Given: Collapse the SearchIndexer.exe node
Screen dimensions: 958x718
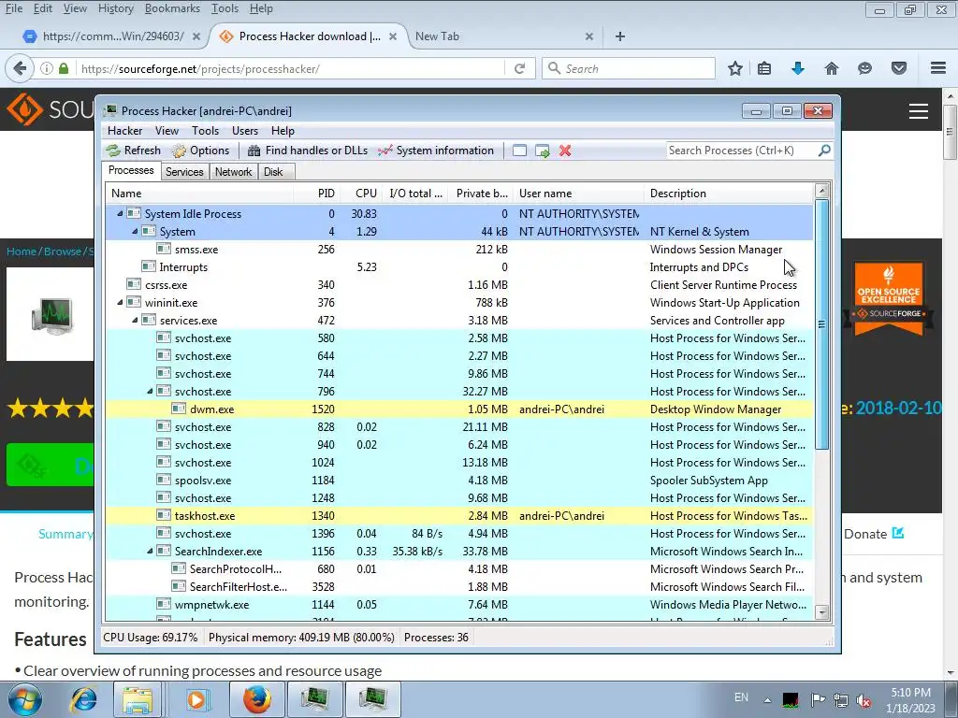Looking at the screenshot, I should 150,552.
